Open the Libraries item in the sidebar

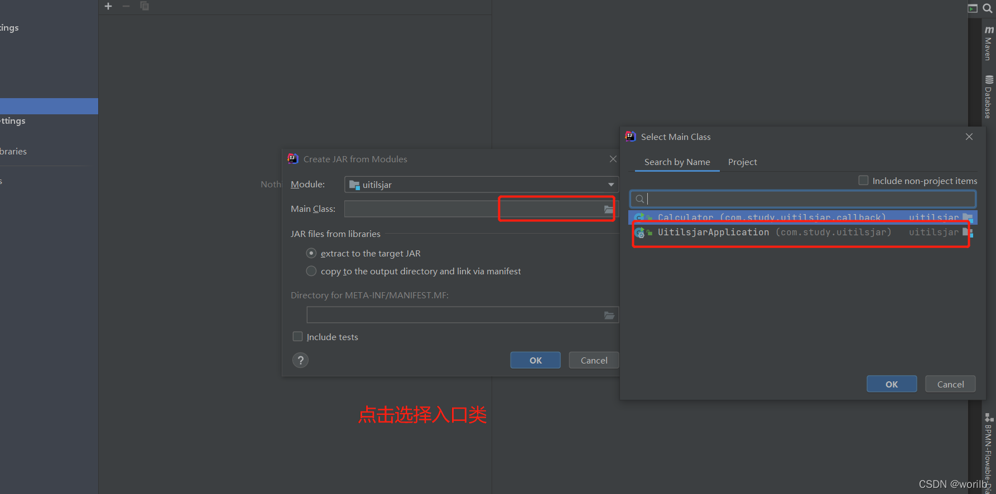(x=13, y=151)
